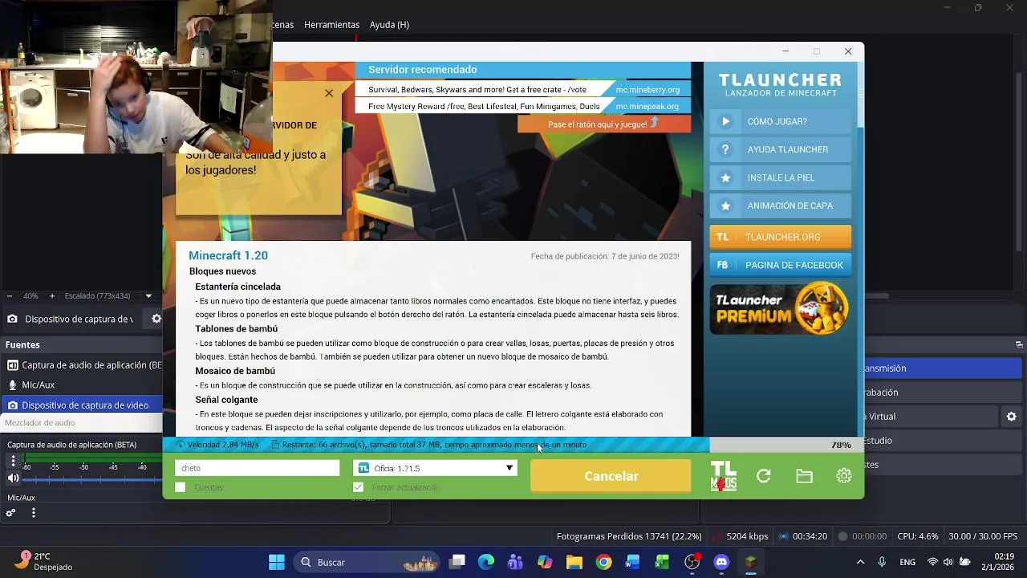Viewport: 1027px width, 578px height.
Task: Open Microsoft Edge from taskbar
Action: click(486, 562)
